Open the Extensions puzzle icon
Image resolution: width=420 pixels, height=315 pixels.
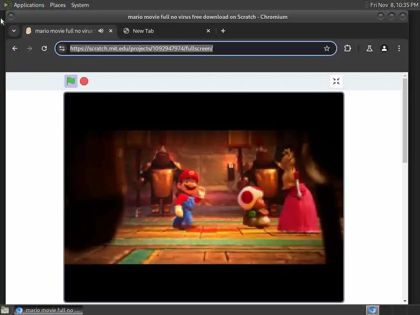[x=347, y=48]
